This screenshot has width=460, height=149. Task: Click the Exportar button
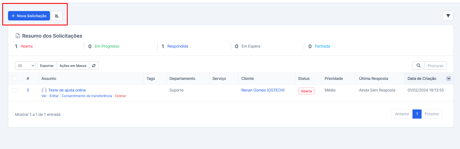point(47,66)
